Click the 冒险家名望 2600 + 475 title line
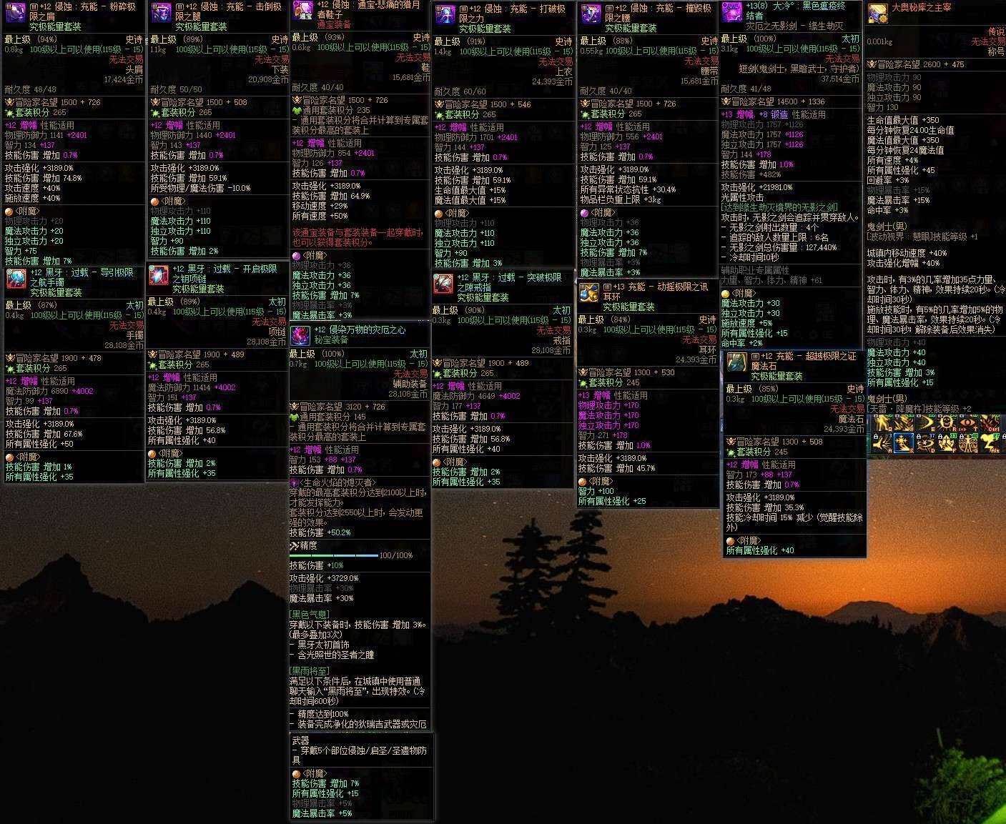 pyautogui.click(x=916, y=64)
